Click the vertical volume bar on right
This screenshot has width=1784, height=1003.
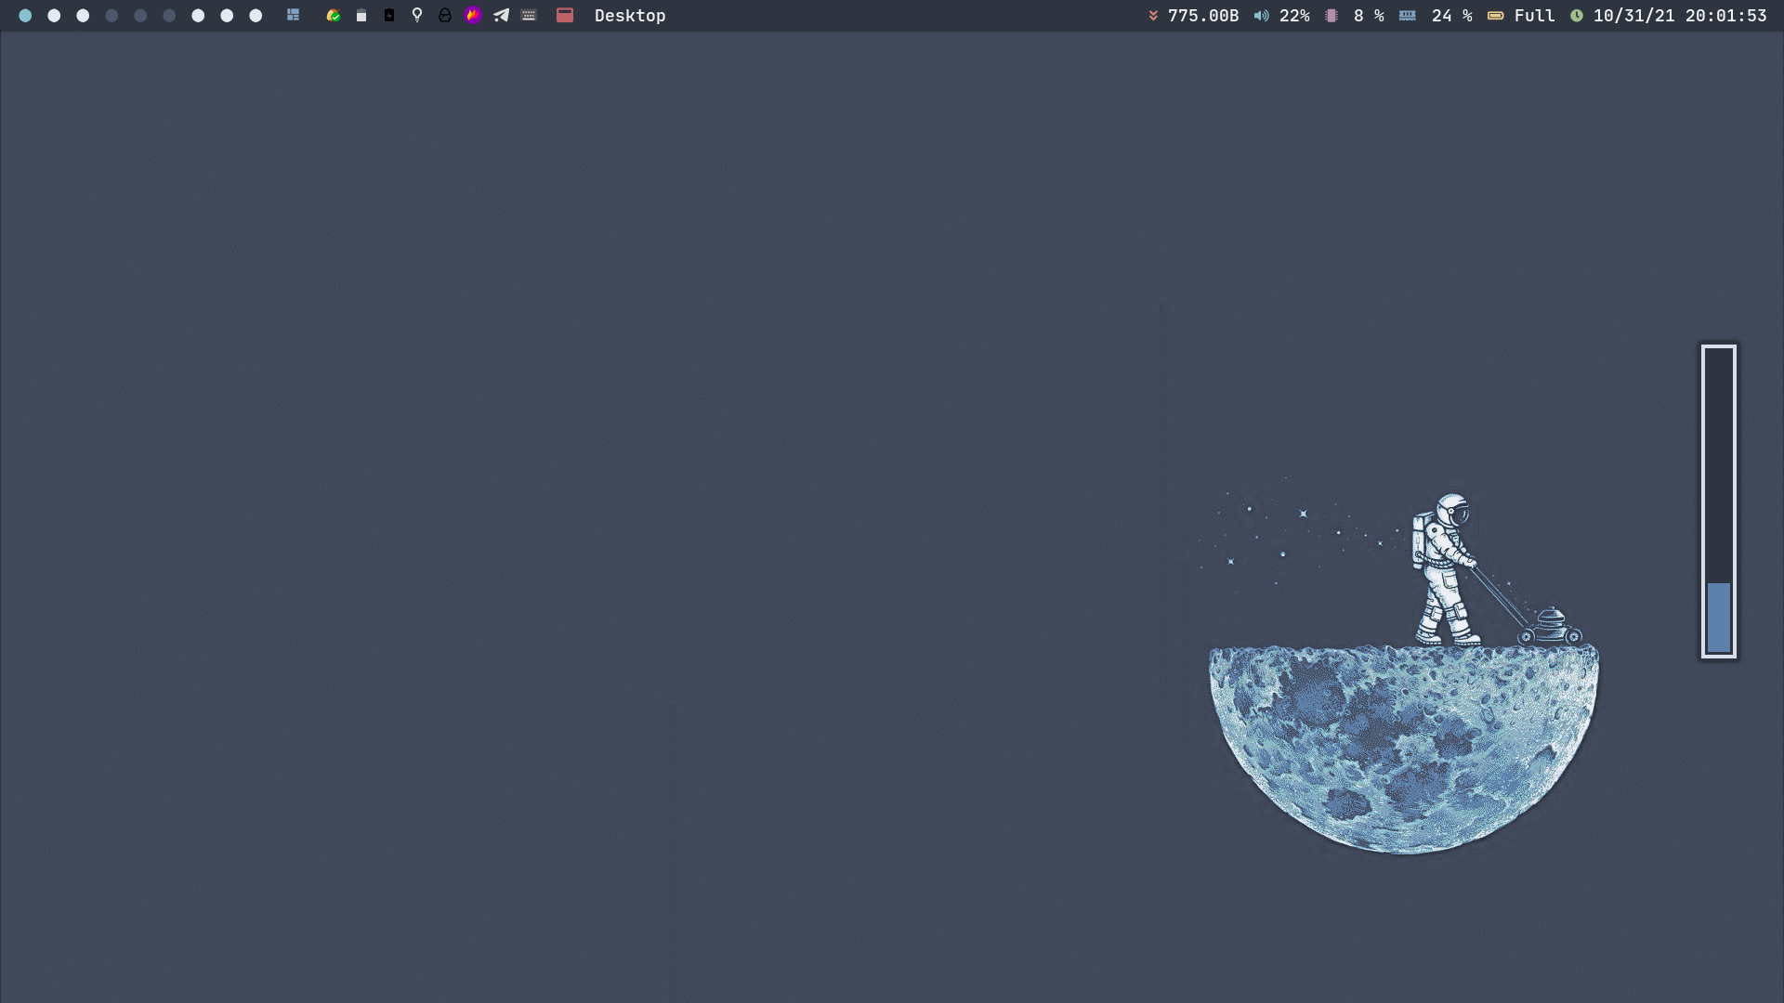pos(1718,501)
